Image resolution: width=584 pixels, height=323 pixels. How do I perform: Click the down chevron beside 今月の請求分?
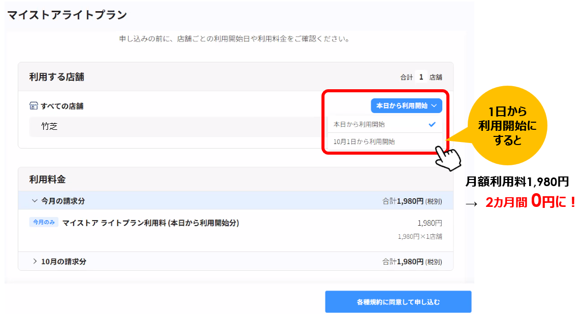pos(35,201)
